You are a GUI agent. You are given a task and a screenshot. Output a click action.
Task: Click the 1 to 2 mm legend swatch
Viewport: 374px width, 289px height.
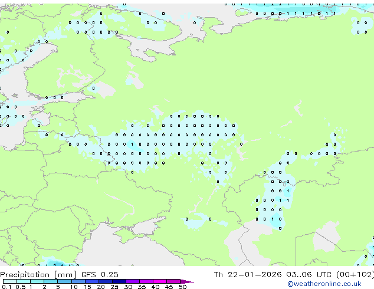click(37, 281)
